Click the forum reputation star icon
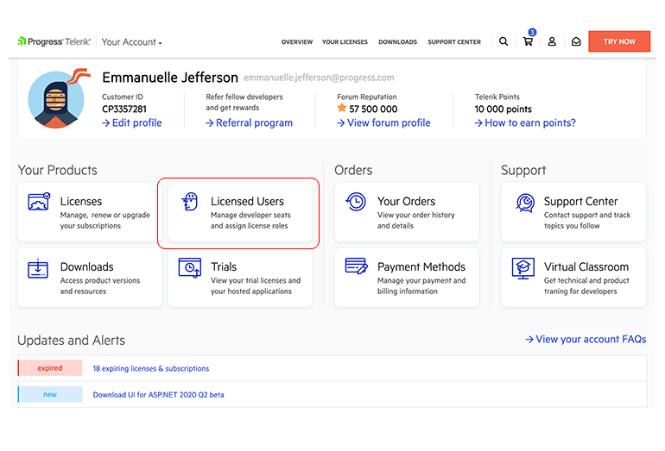This screenshot has height=451, width=665. (342, 108)
